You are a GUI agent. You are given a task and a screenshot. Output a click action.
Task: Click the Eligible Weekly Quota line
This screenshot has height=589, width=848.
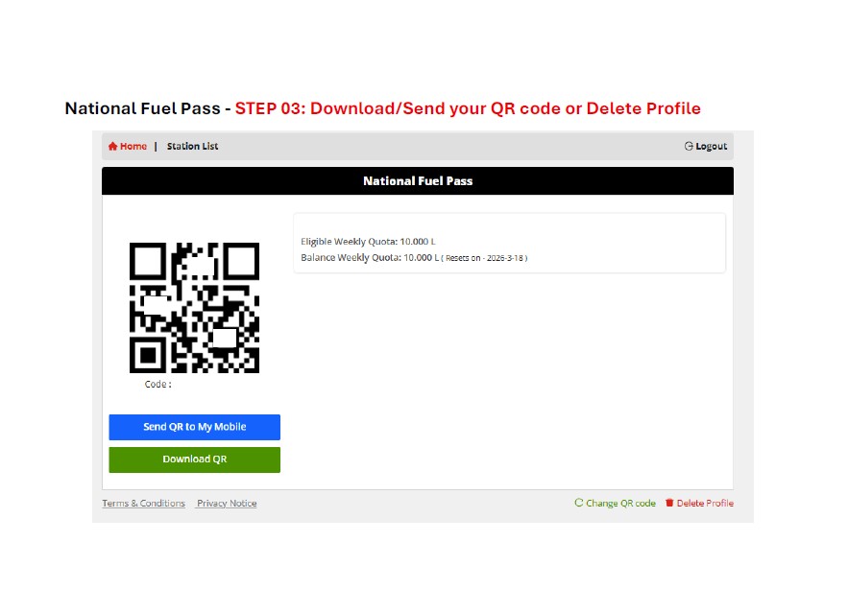[368, 242]
